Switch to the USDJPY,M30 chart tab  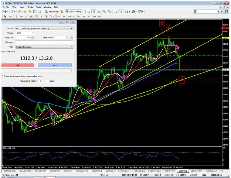[196, 171]
